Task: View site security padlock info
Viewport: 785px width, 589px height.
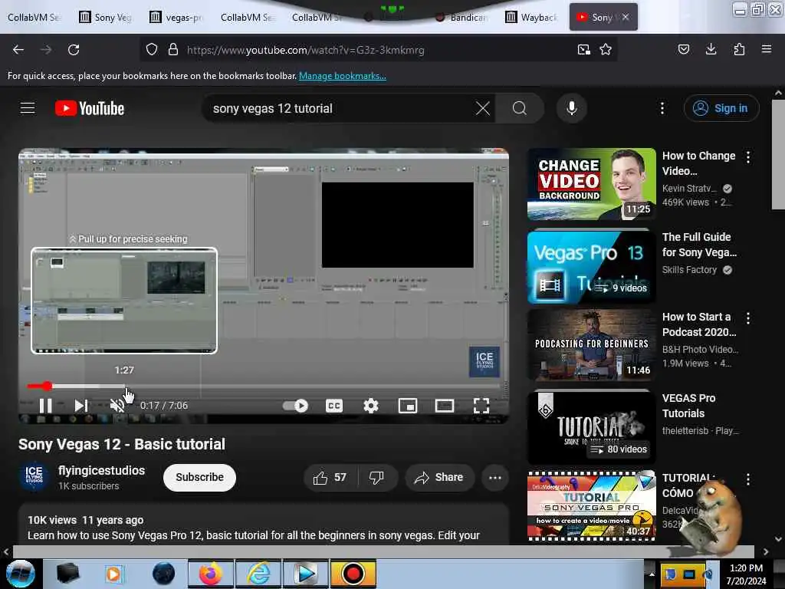Action: click(173, 50)
